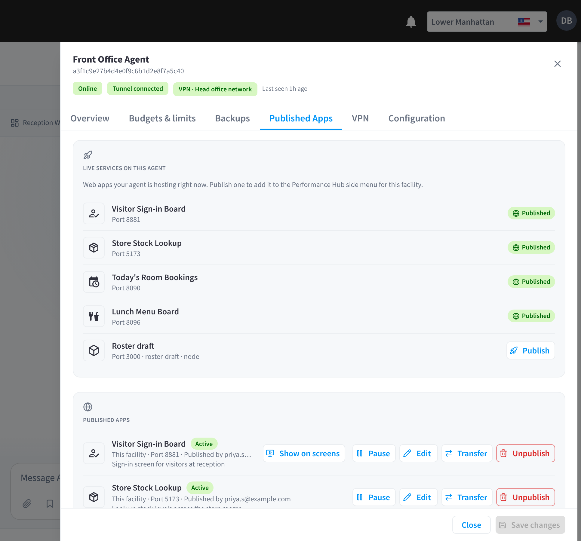Open the Lower Manhattan facility dropdown
The image size is (581, 541).
pos(487,22)
